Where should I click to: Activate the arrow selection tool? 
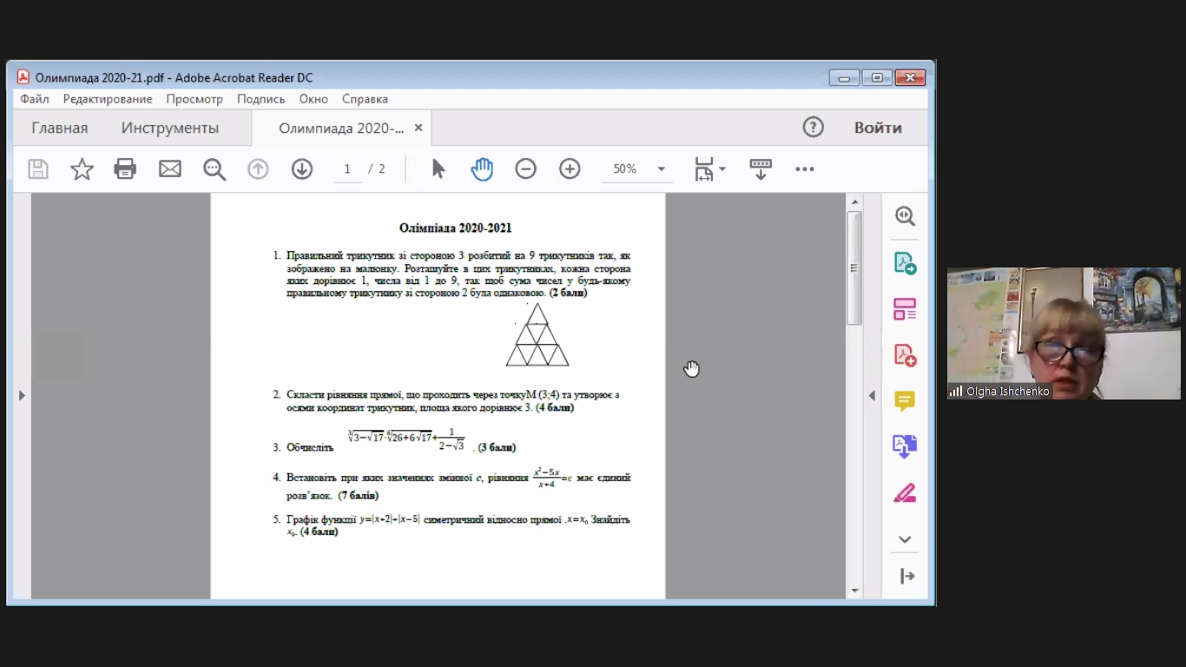coord(438,169)
